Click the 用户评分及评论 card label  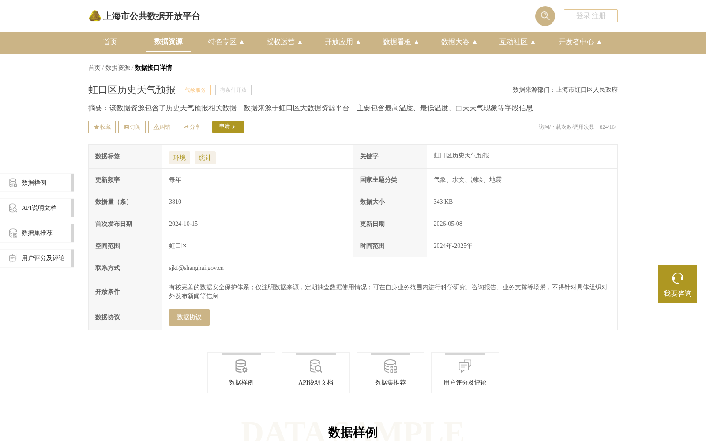click(x=465, y=382)
